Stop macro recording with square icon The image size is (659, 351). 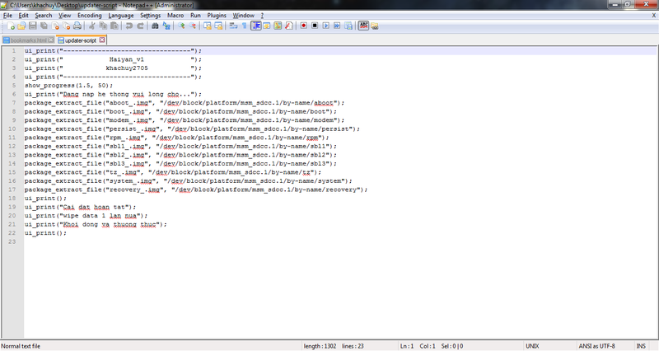click(x=315, y=26)
